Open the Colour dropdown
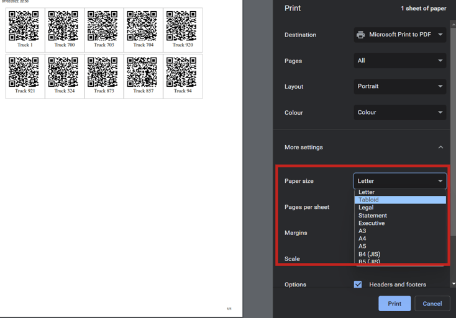The image size is (456, 318). point(400,112)
